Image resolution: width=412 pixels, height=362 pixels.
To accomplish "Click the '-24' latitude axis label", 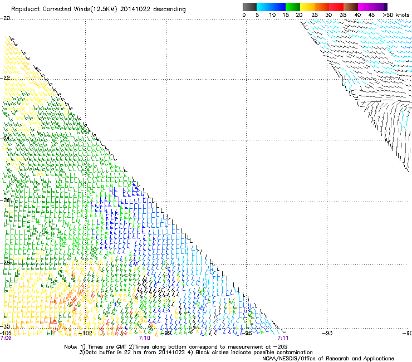I will (x=5, y=138).
